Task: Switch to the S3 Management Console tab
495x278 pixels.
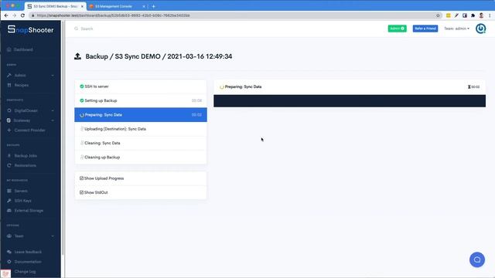Action: (x=117, y=6)
